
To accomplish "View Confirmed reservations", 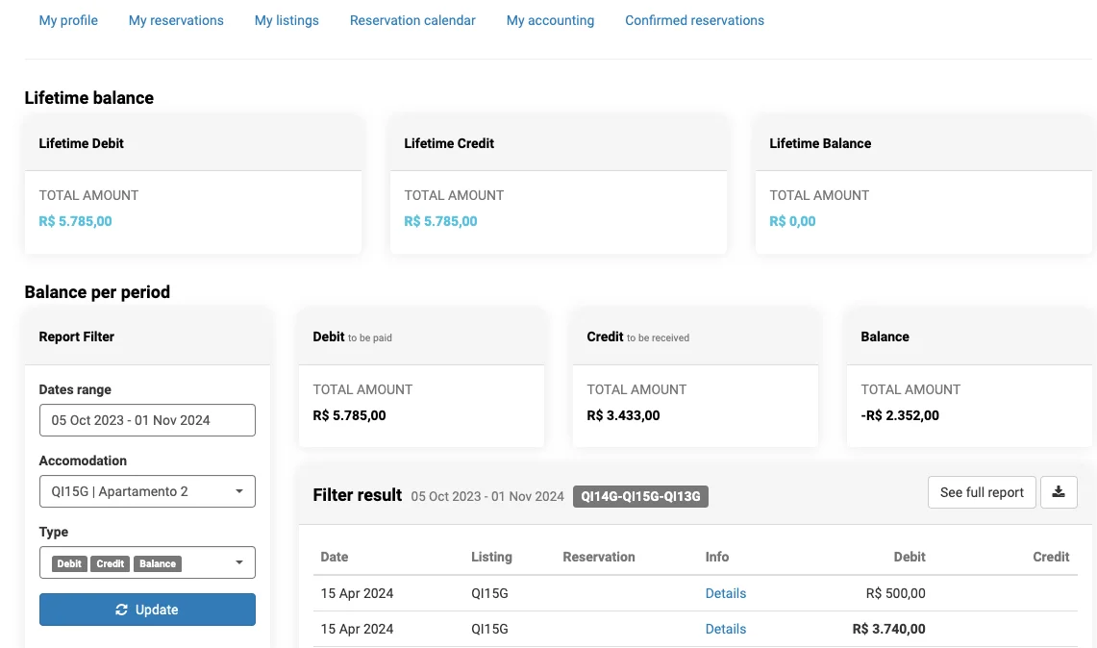I will pyautogui.click(x=694, y=20).
